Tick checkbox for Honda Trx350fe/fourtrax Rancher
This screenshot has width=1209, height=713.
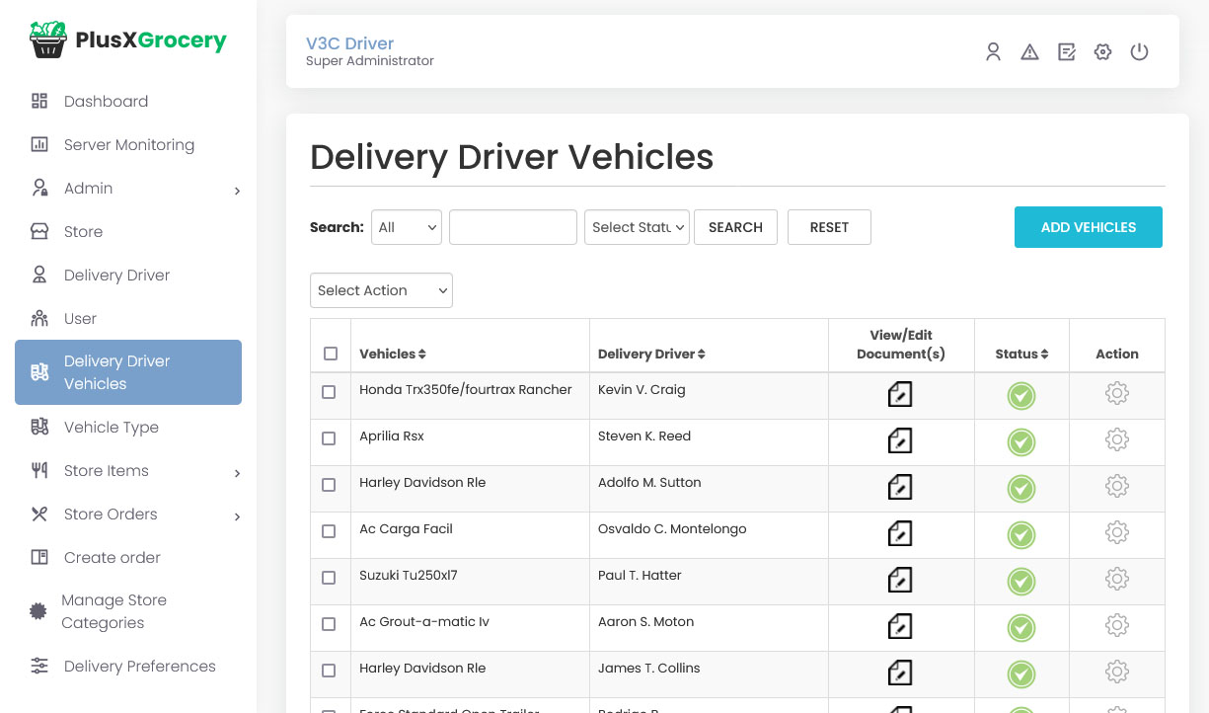[x=330, y=392]
